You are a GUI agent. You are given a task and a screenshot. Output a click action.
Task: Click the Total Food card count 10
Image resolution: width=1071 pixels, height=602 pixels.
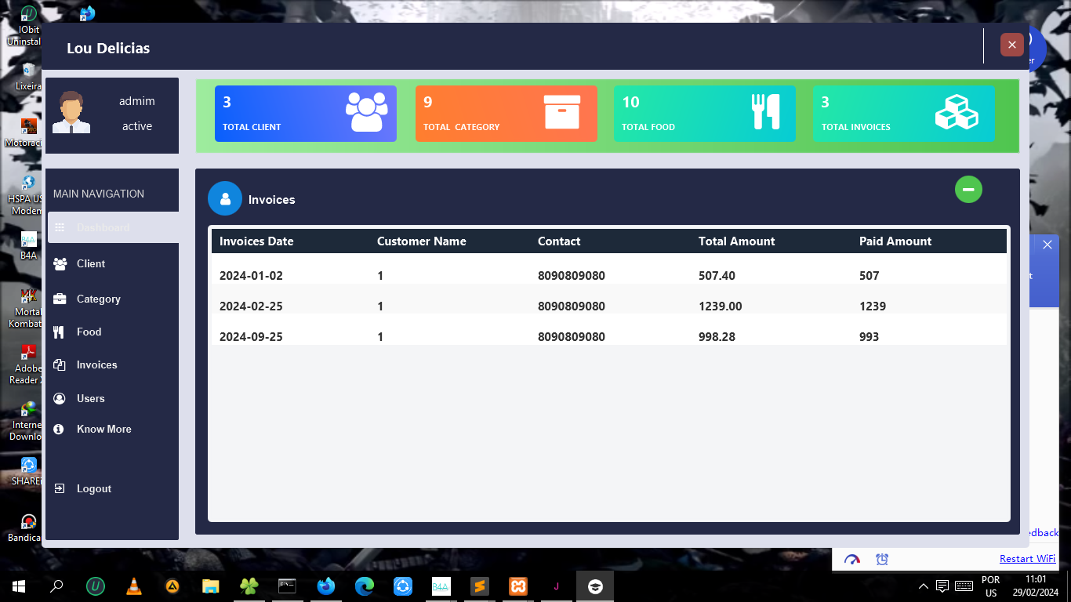click(x=630, y=102)
